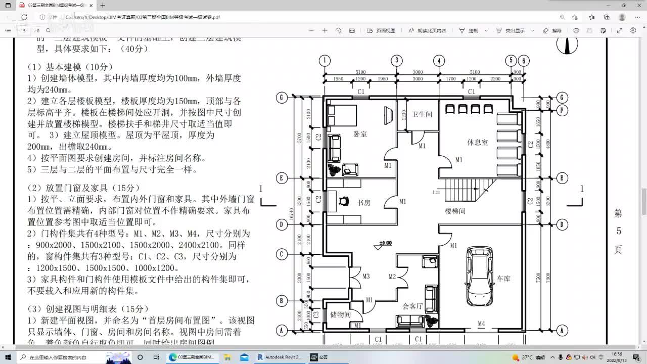647x364 pixels.
Task: Open the Windows notification center
Action: tap(636, 357)
